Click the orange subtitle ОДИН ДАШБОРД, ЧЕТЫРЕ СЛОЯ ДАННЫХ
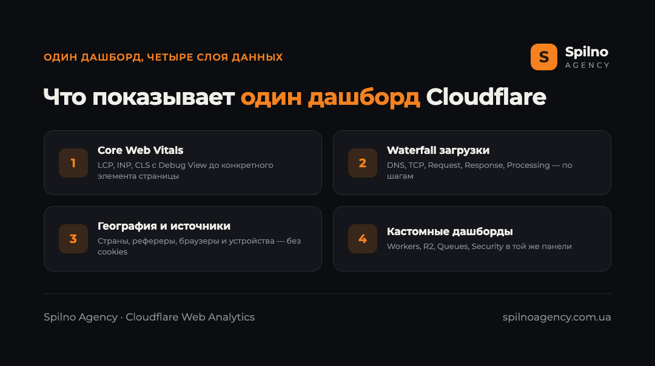The height and width of the screenshot is (366, 655). [x=163, y=57]
